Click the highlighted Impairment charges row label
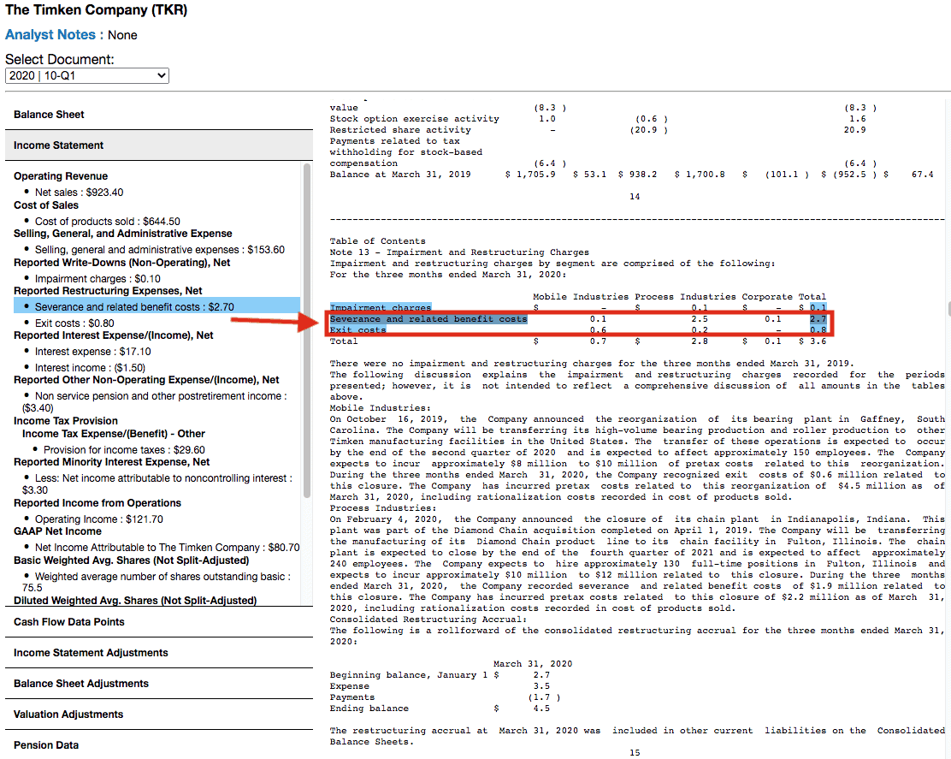This screenshot has height=759, width=951. 381,307
